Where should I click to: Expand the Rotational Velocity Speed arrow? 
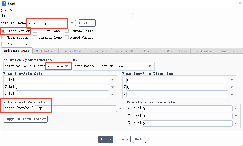point(120,108)
